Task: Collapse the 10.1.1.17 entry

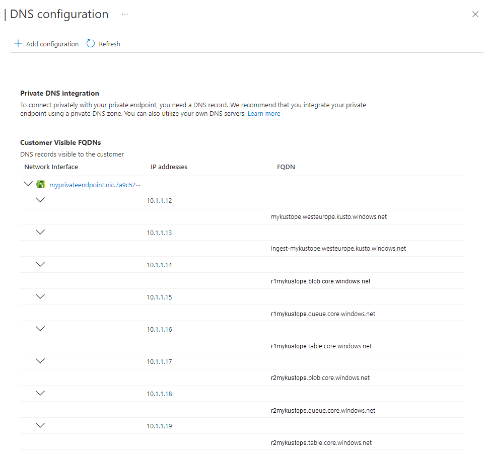Action: [x=40, y=360]
